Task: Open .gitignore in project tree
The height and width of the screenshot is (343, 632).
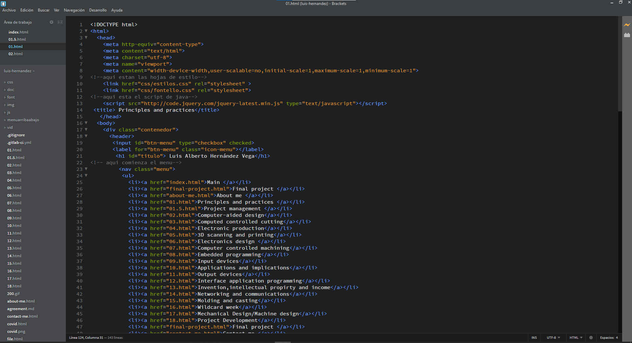Action: (x=16, y=135)
